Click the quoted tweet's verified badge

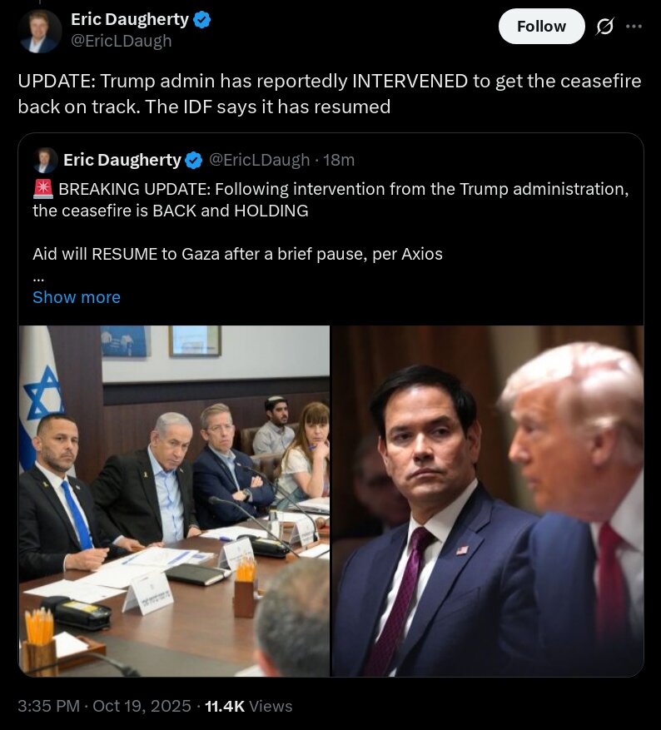[193, 160]
